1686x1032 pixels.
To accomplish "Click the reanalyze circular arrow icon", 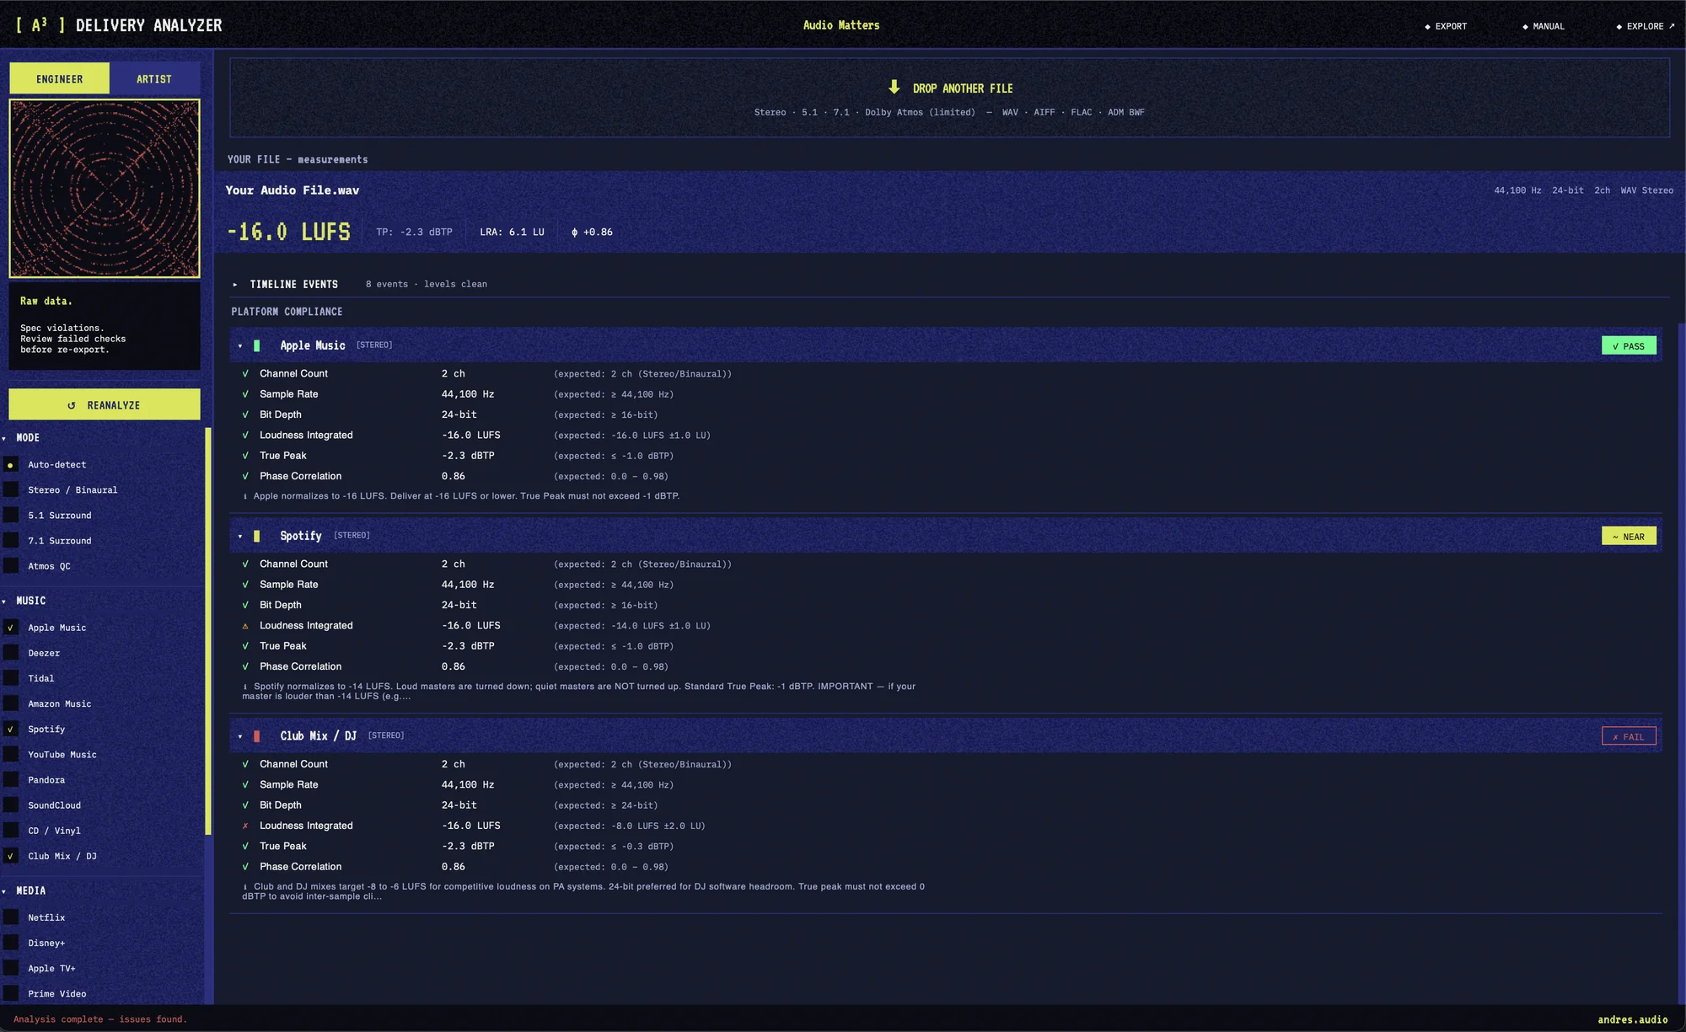I will [72, 405].
